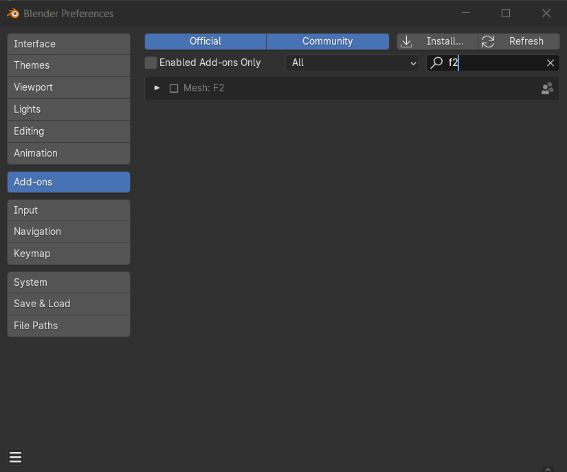This screenshot has height=472, width=567.
Task: Show System preferences
Action: coord(69,282)
